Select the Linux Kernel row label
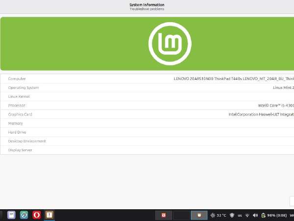294x221 pixels. (19, 96)
